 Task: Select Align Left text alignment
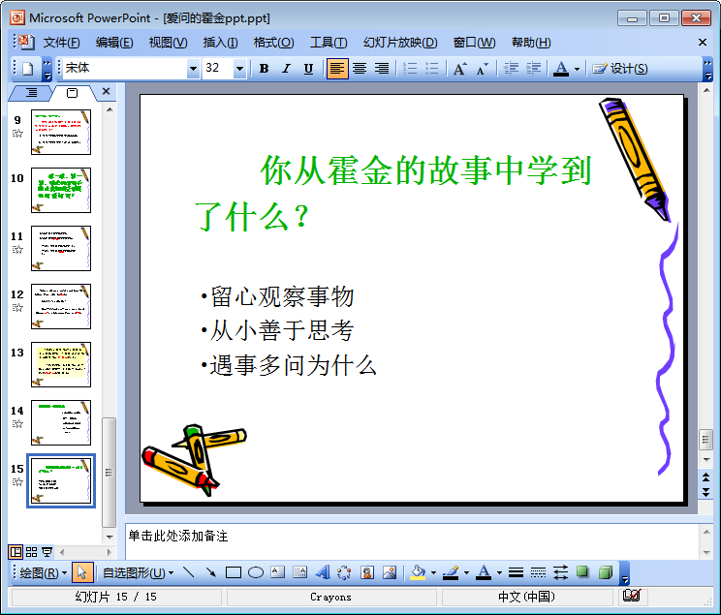[337, 69]
